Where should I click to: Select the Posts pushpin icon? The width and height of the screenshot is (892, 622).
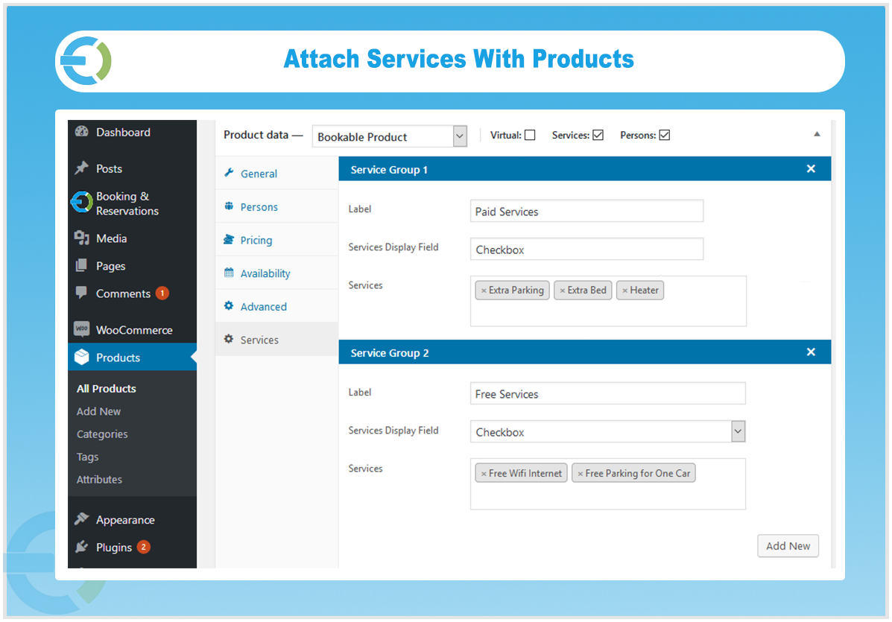tap(82, 168)
